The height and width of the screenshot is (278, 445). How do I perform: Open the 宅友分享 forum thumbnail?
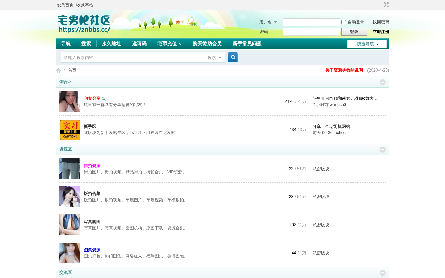(70, 101)
